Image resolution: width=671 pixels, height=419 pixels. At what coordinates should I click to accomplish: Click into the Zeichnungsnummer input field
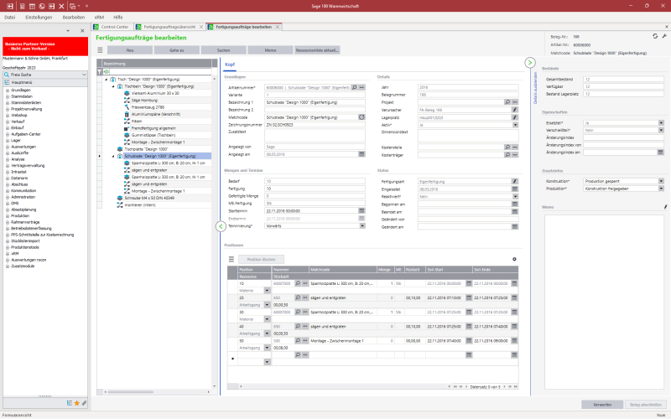pyautogui.click(x=315, y=125)
